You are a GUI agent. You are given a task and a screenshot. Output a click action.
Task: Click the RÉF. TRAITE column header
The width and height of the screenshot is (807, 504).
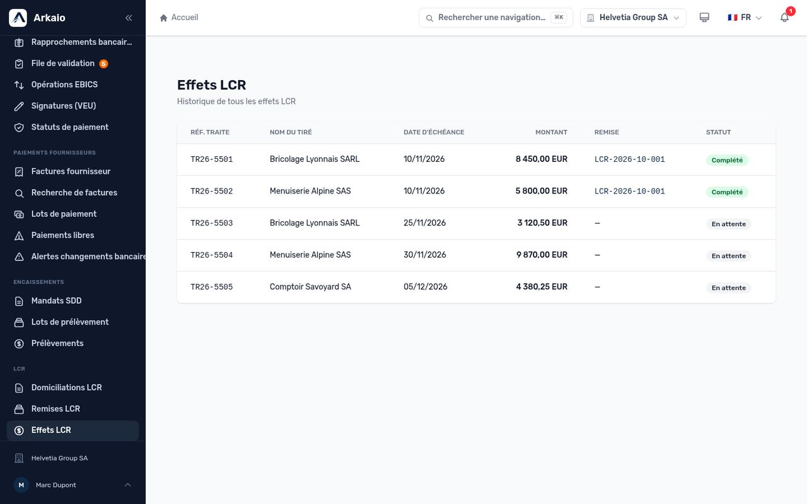pyautogui.click(x=210, y=132)
